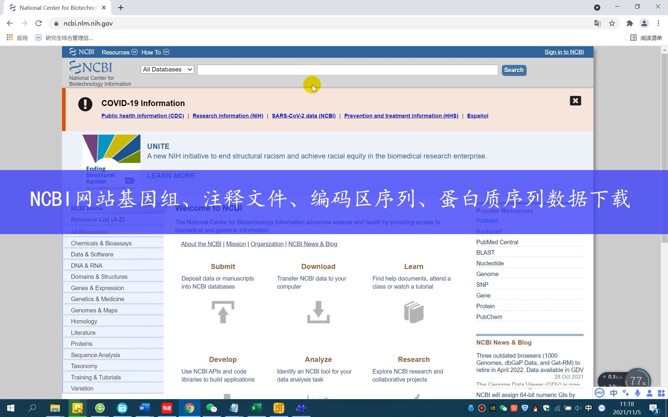Open PubChem popular resource
Screen dimensions: 668x417
(489, 317)
